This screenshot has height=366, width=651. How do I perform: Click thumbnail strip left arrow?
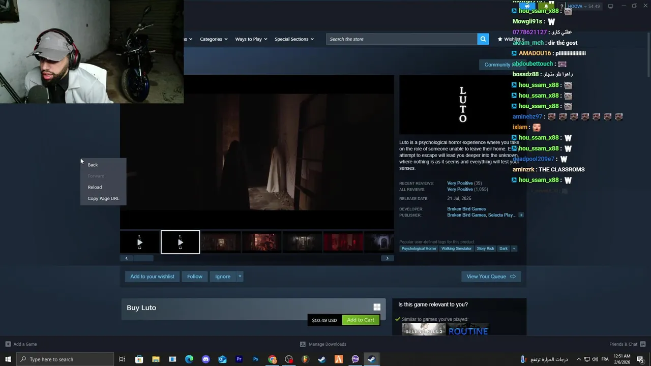(127, 258)
